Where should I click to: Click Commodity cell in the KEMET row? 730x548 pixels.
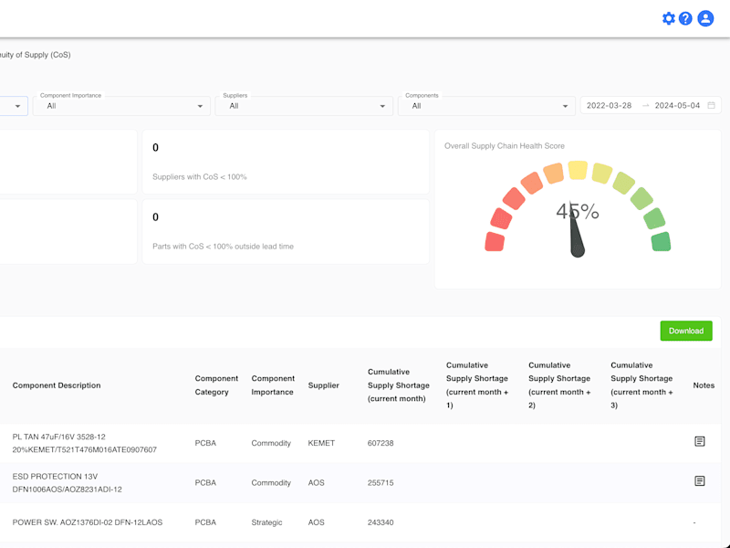coord(271,443)
